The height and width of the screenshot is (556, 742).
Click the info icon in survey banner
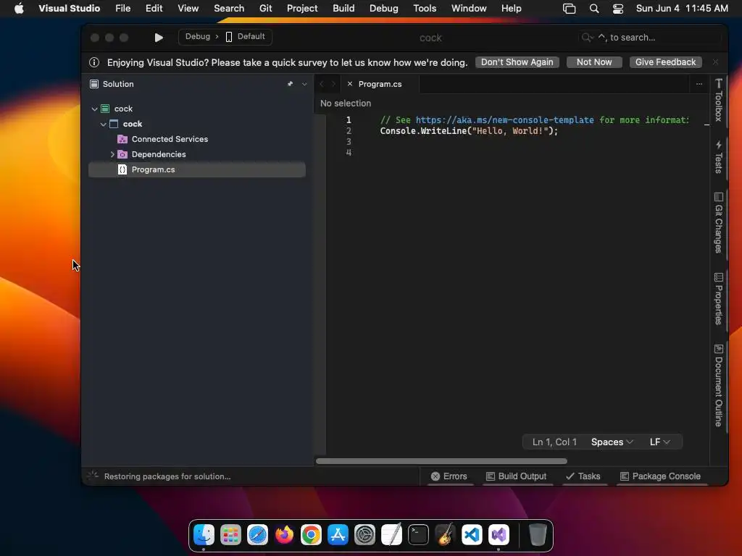(x=94, y=62)
